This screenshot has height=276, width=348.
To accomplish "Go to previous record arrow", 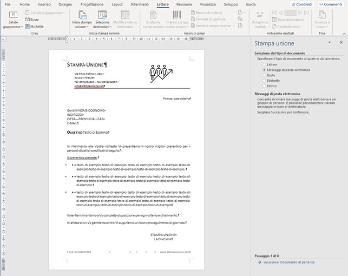I will (280, 12).
